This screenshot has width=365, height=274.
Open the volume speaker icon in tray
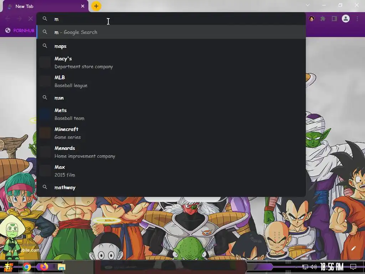314,267
